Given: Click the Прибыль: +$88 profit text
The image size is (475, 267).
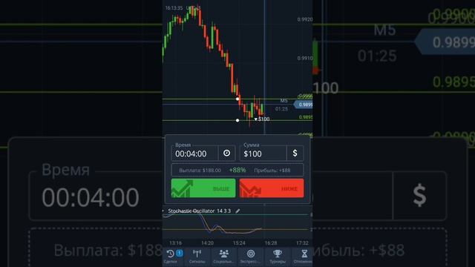Looking at the screenshot, I should [x=272, y=171].
